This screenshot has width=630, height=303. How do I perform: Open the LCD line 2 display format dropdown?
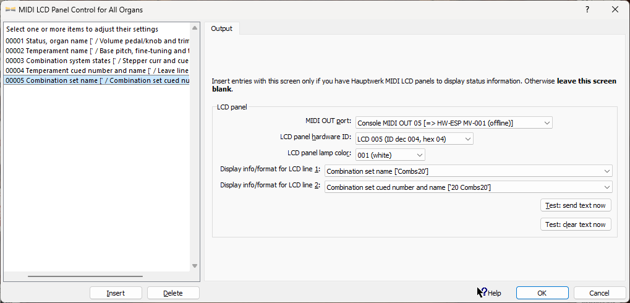click(468, 187)
